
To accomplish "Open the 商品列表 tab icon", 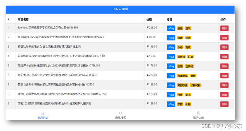I will coord(43,113).
